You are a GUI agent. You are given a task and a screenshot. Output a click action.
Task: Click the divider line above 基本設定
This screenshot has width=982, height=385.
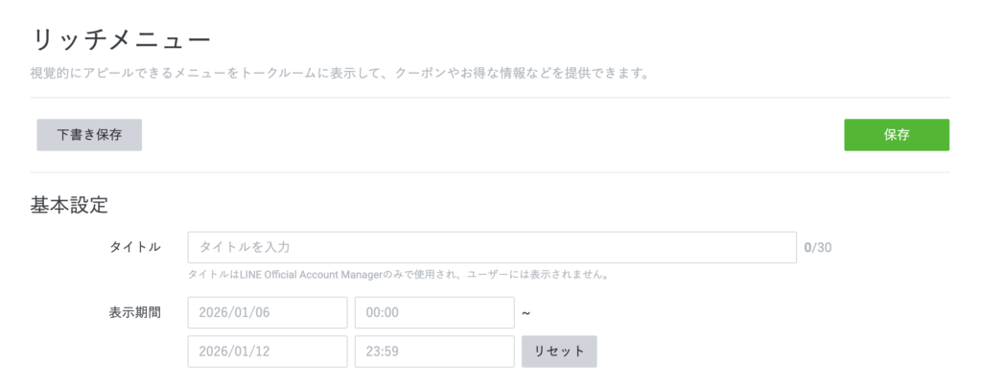(x=489, y=172)
